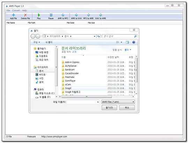Select 음악 music in the sidebar

[x=39, y=82]
